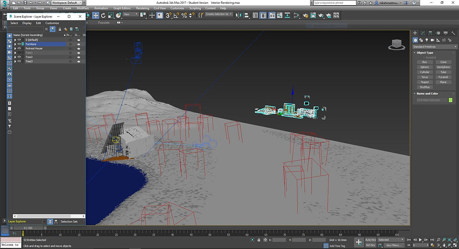Click the Maximize Viewport toggle icon
The image size is (459, 249).
coord(455,245)
